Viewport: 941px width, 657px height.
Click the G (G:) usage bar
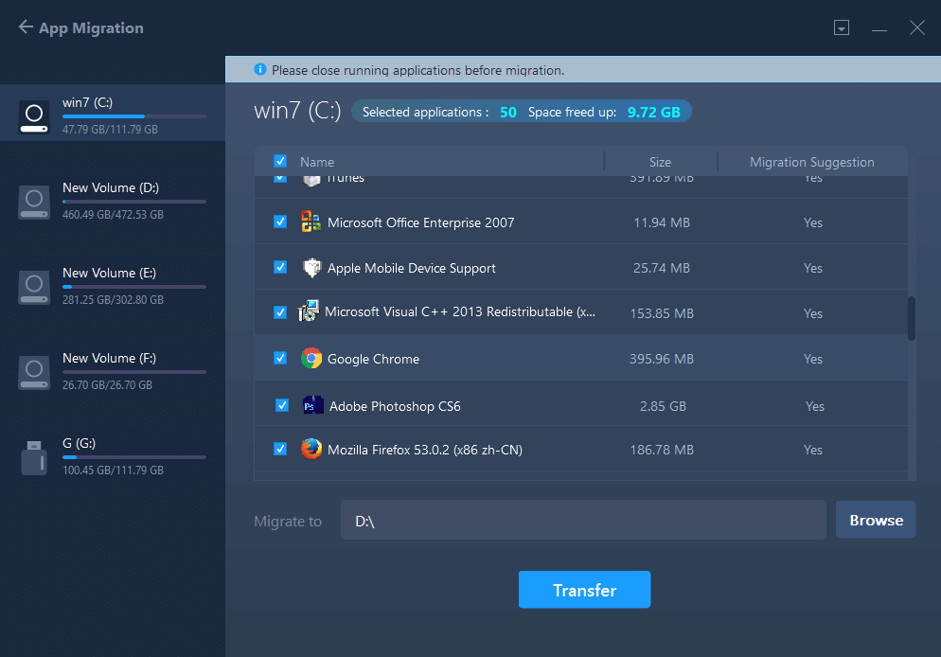pyautogui.click(x=134, y=457)
